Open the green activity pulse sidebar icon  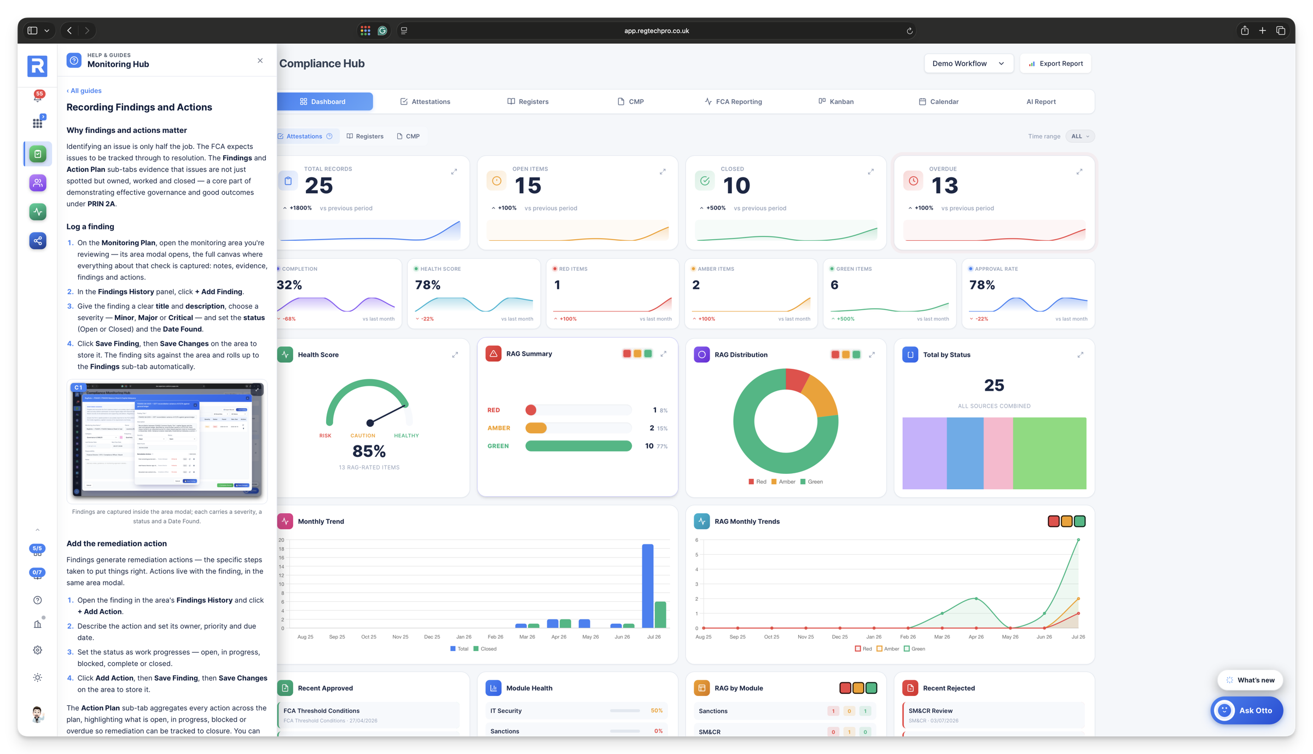tap(38, 212)
